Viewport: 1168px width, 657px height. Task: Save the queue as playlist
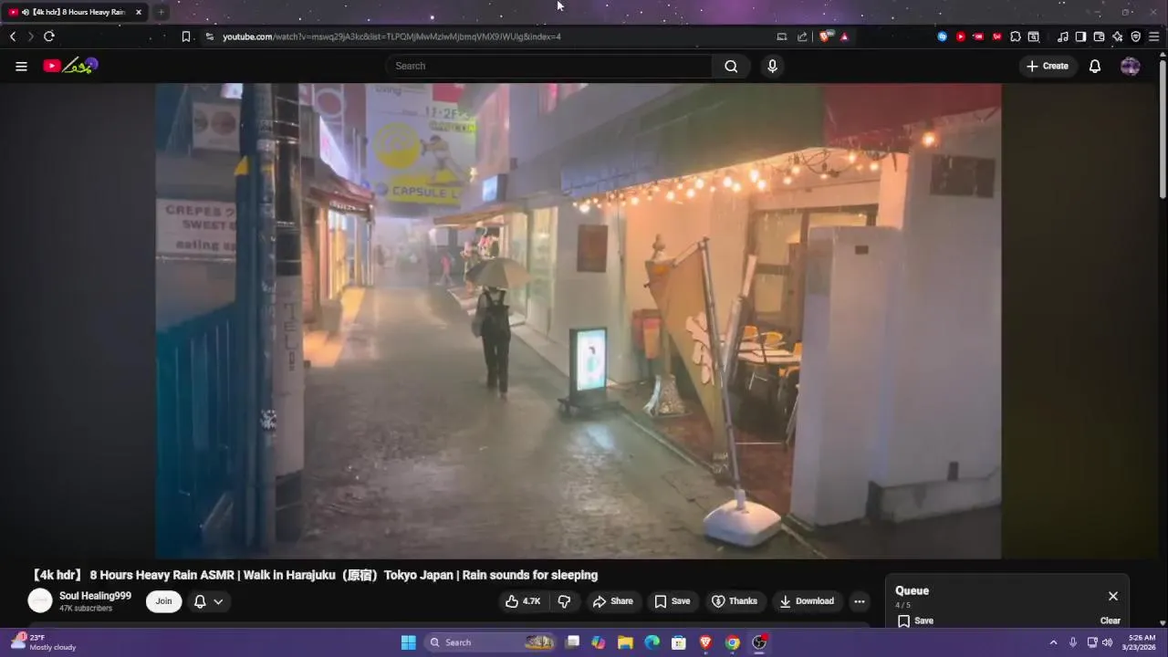pos(915,620)
